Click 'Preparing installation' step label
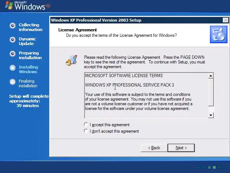Image resolution: width=230 pixels, height=173 pixels. [x=30, y=55]
